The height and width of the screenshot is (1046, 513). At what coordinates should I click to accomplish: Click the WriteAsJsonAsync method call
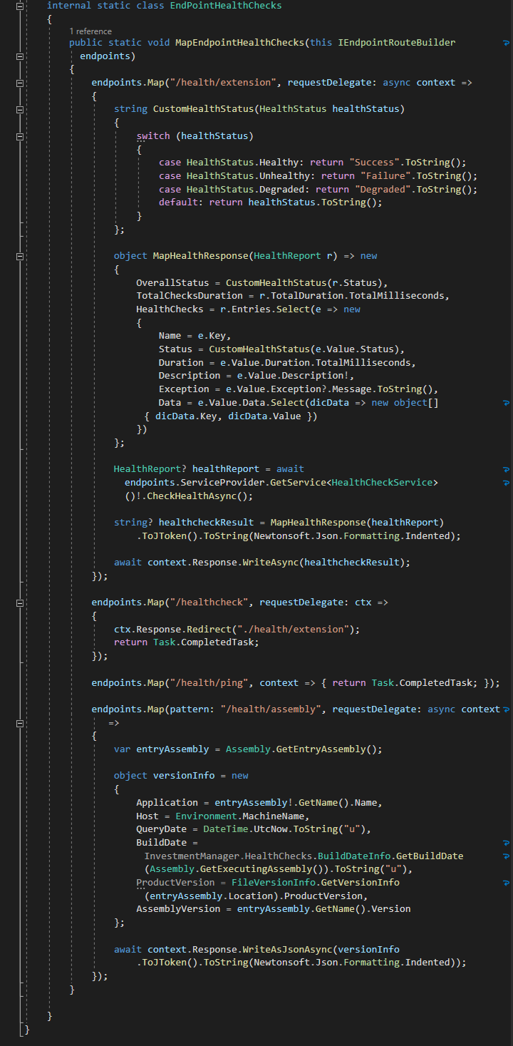tap(288, 949)
